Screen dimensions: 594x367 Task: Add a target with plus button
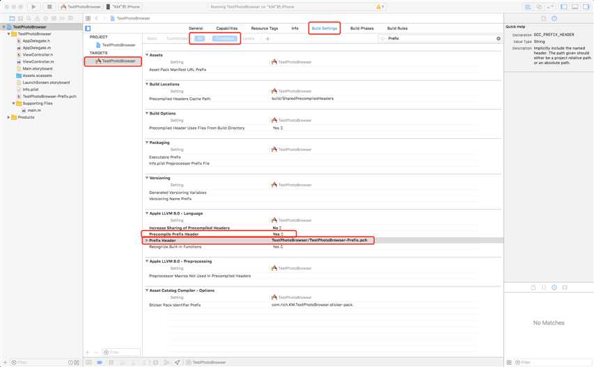point(88,352)
